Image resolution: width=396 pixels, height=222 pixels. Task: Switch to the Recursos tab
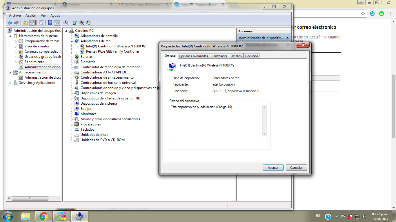click(x=252, y=56)
